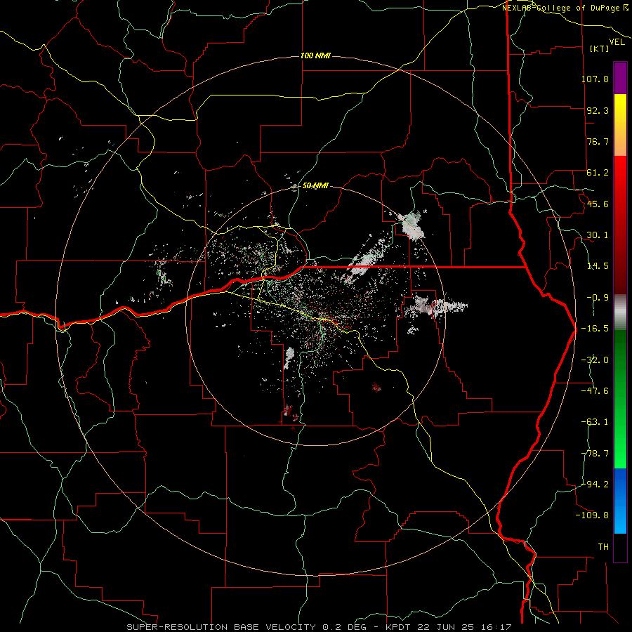
Task: Pick the red gradient color bar segment
Action: coord(620,225)
